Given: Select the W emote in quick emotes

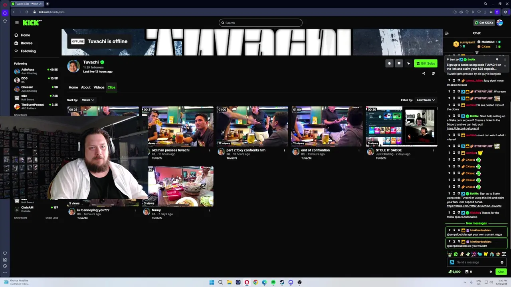Looking at the screenshot, I should pos(486,254).
